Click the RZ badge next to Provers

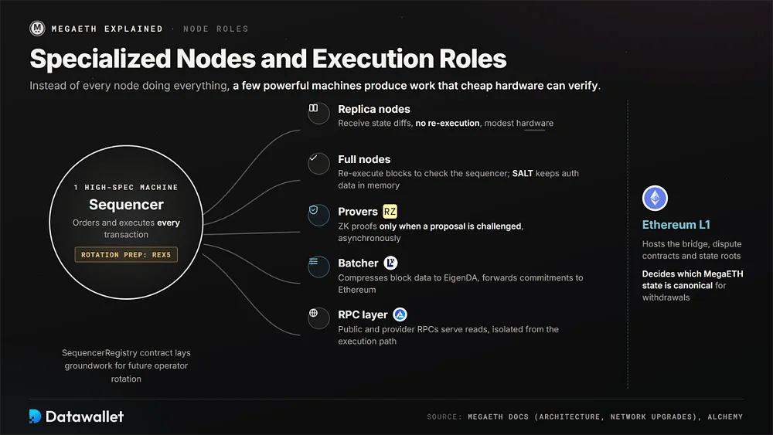click(x=390, y=212)
